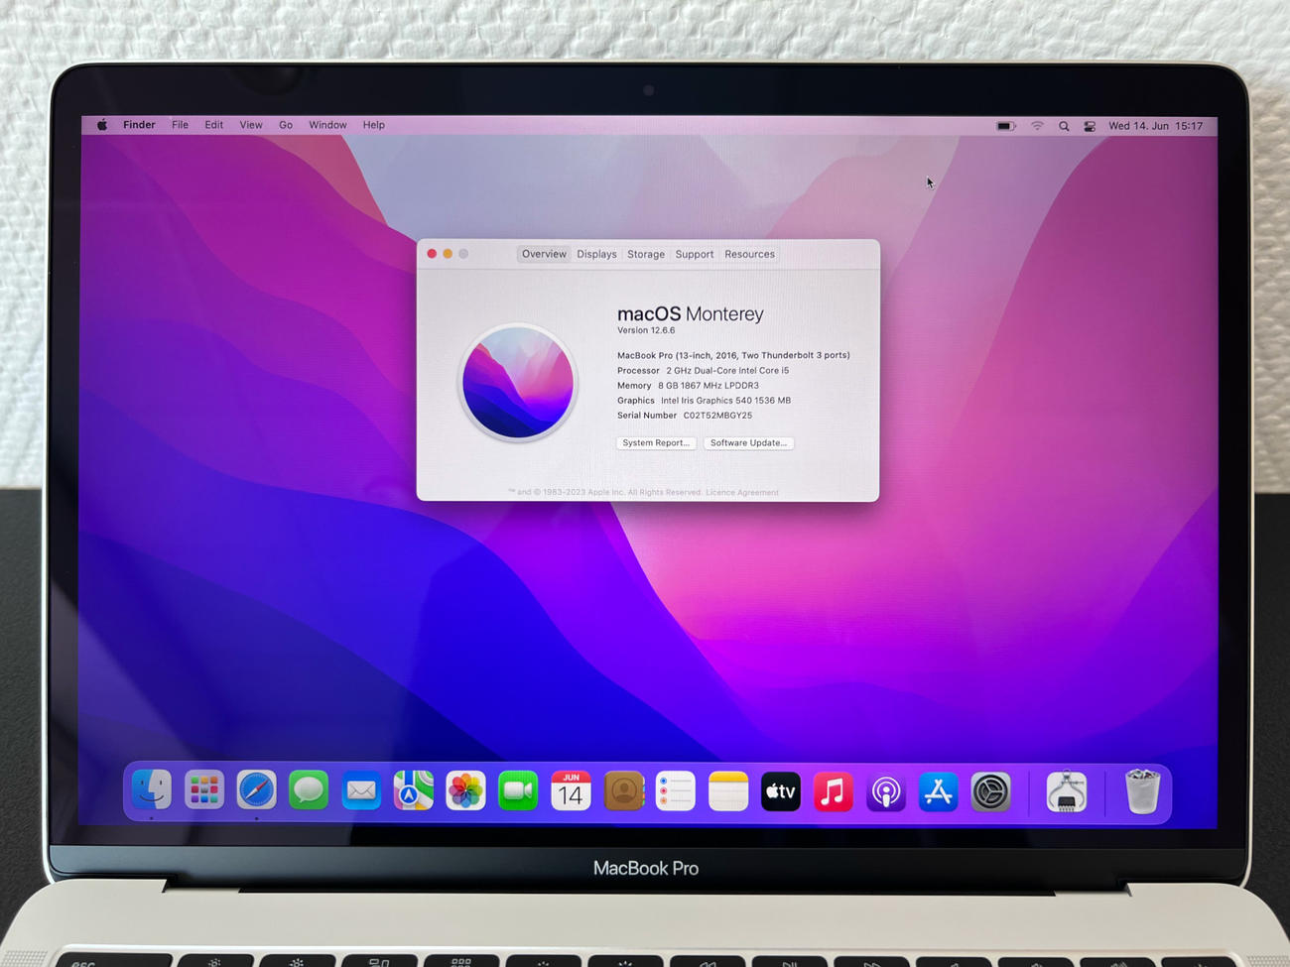Open the App Store from the Dock
The image size is (1290, 967).
click(938, 792)
